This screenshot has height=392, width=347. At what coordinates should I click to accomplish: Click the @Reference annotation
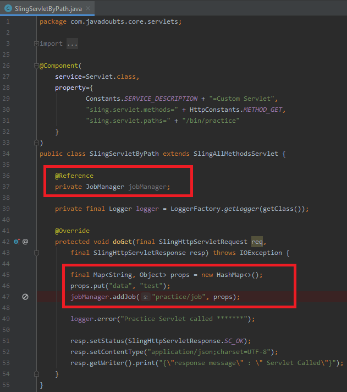click(74, 176)
